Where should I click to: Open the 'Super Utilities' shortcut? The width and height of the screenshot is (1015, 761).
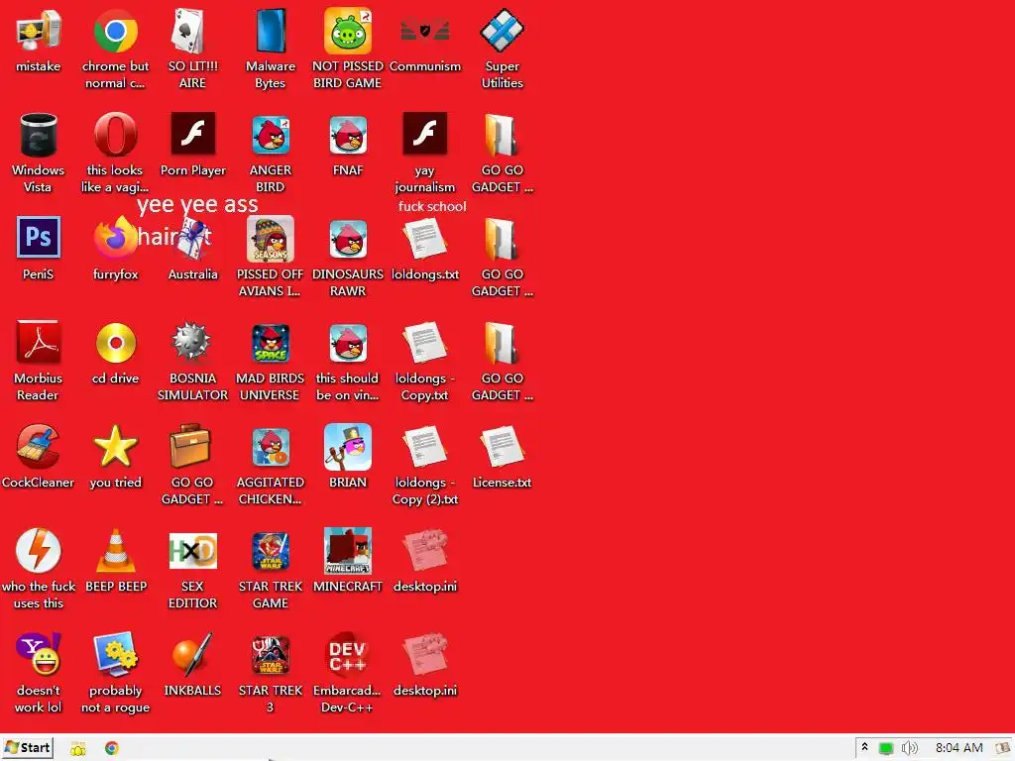click(x=502, y=31)
